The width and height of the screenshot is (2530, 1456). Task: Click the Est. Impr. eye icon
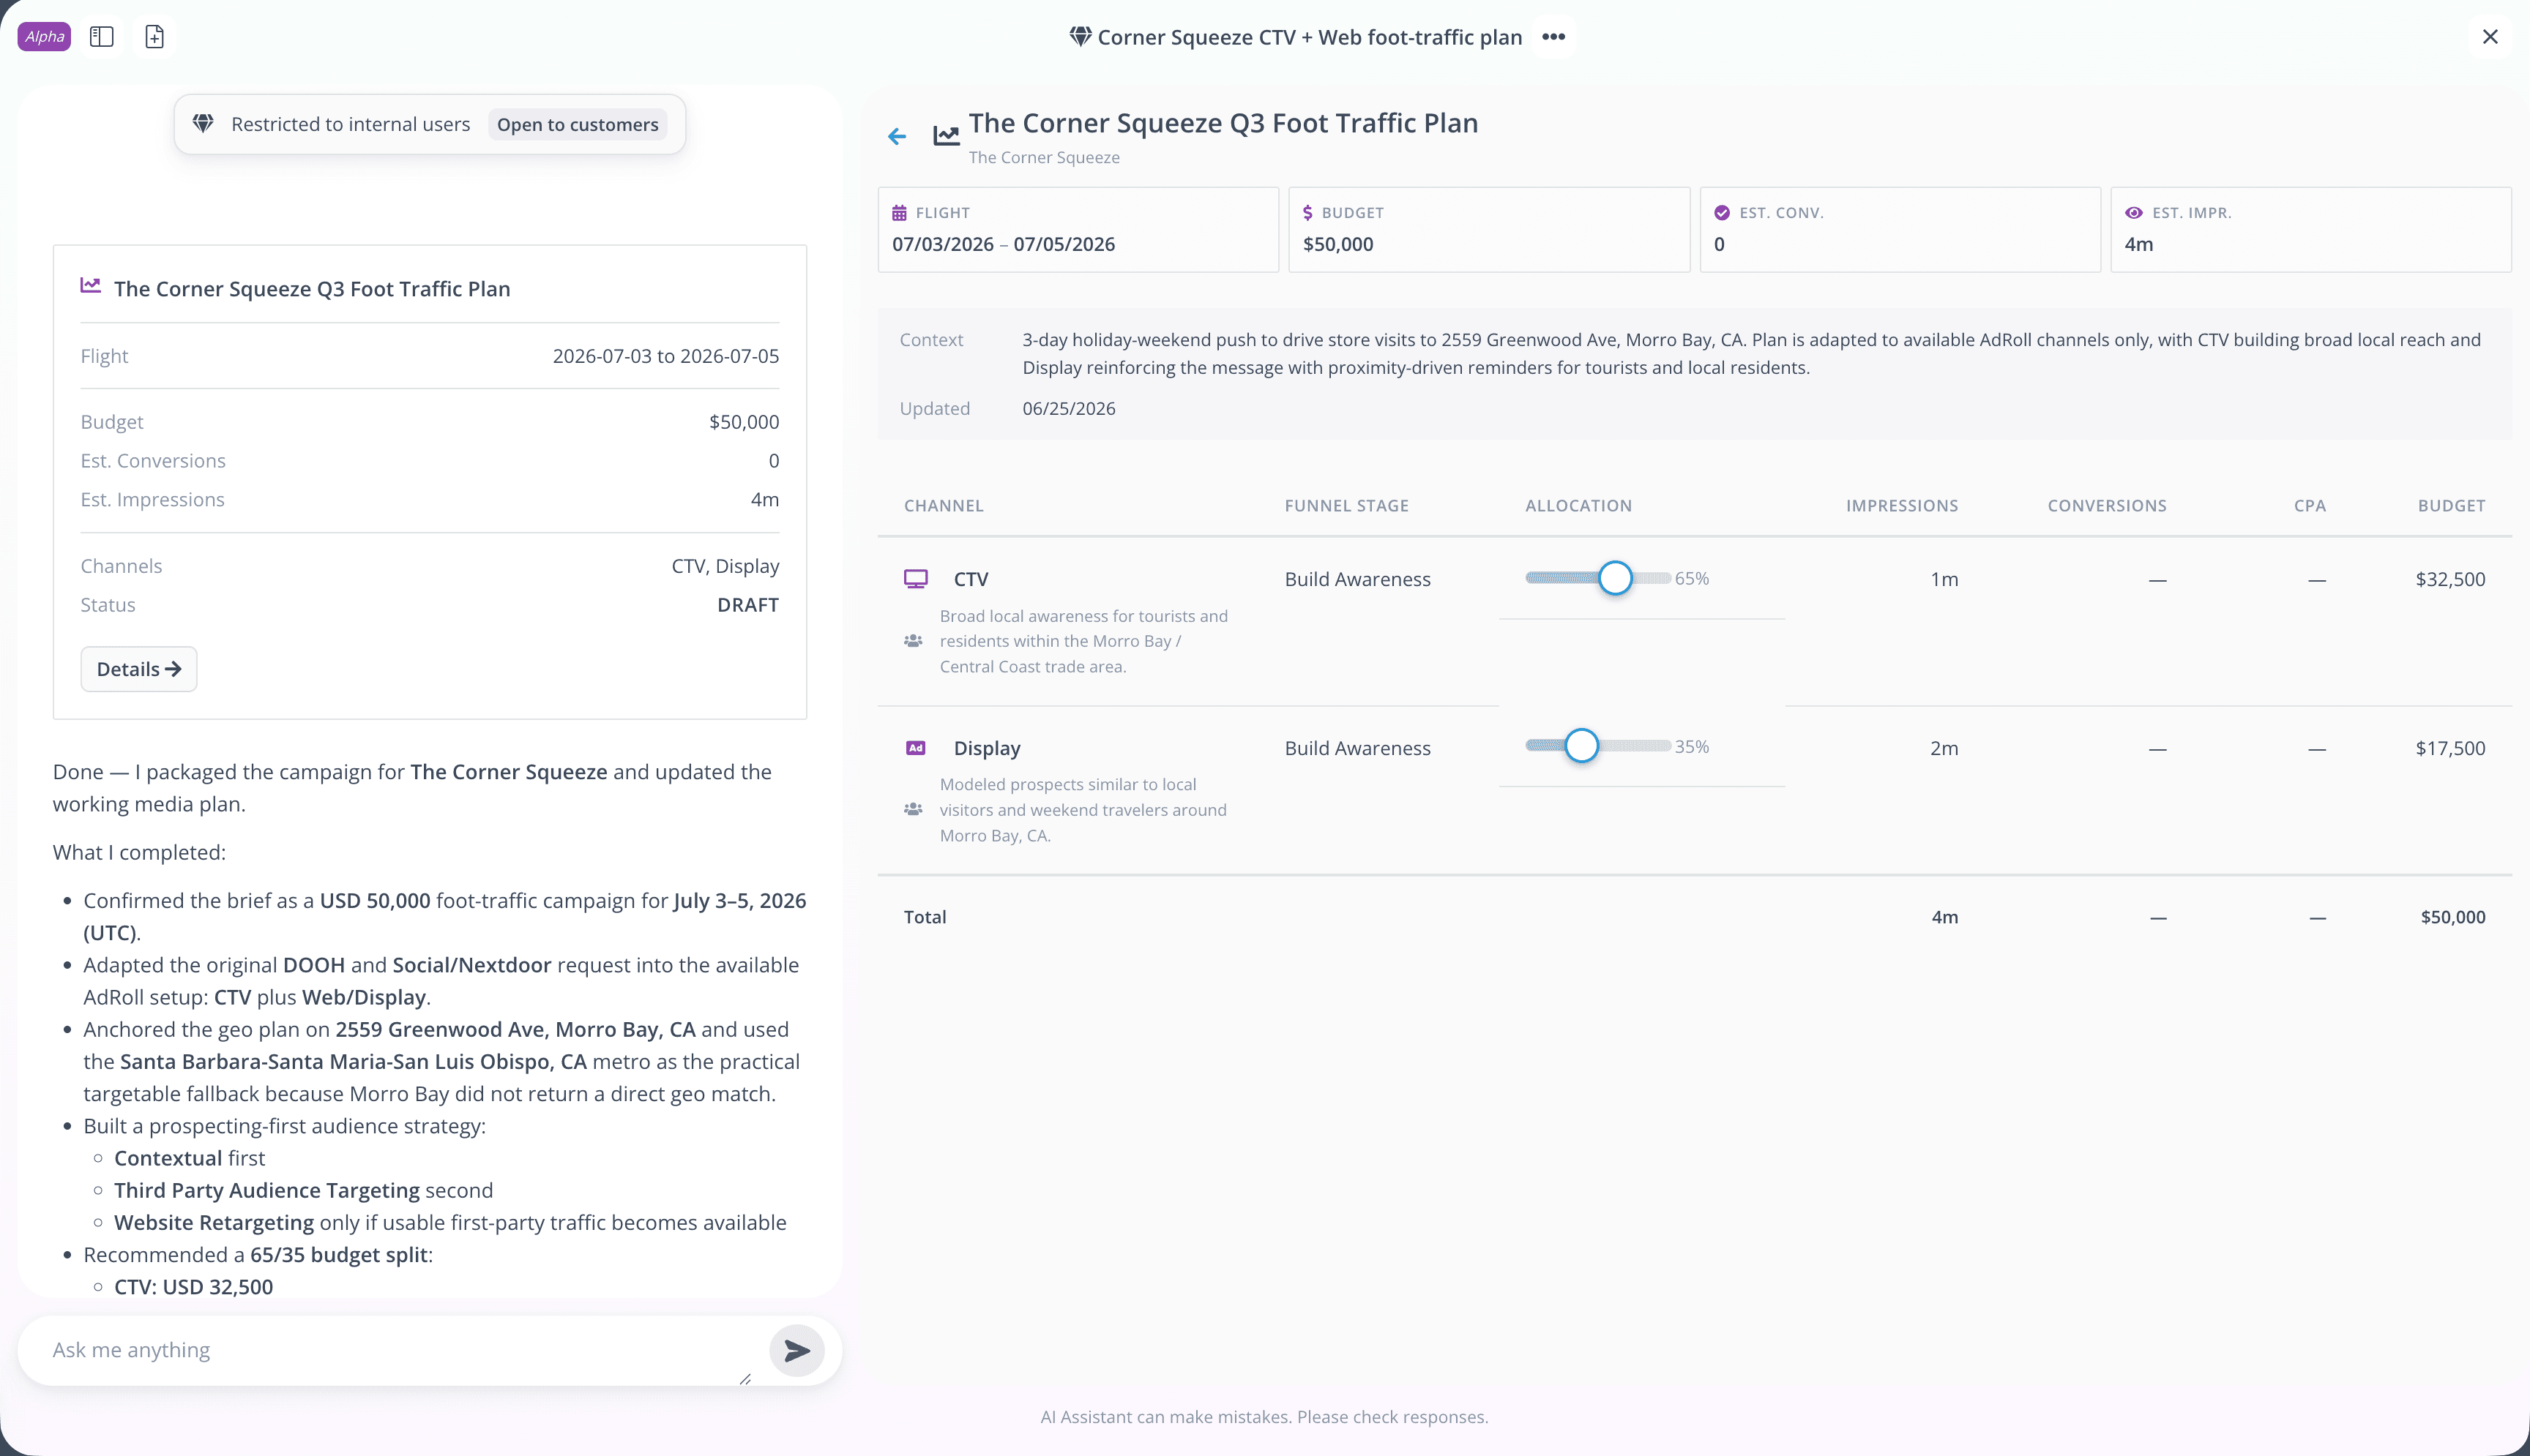2134,213
